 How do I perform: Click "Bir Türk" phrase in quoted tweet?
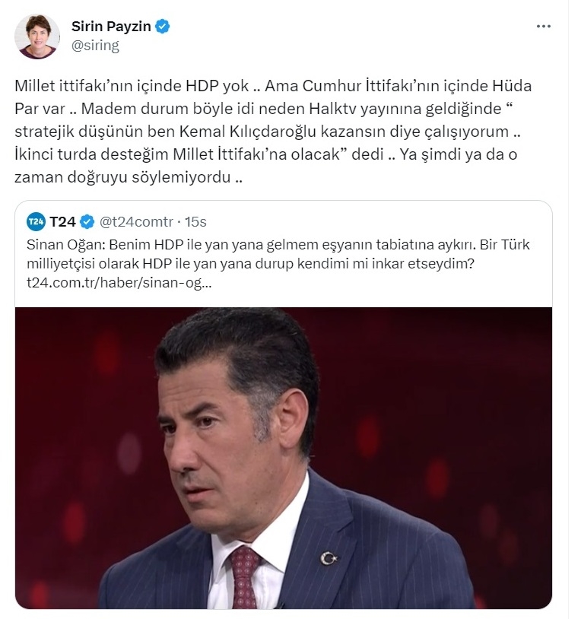(x=505, y=245)
